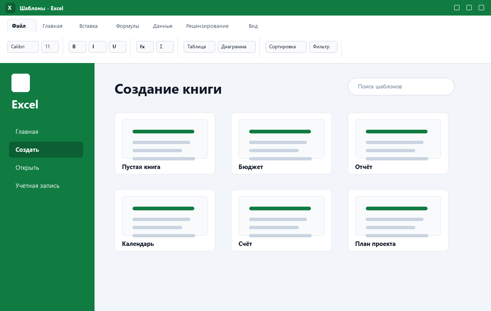Click the Σ AutoSum button
The width and height of the screenshot is (491, 311).
pos(165,47)
